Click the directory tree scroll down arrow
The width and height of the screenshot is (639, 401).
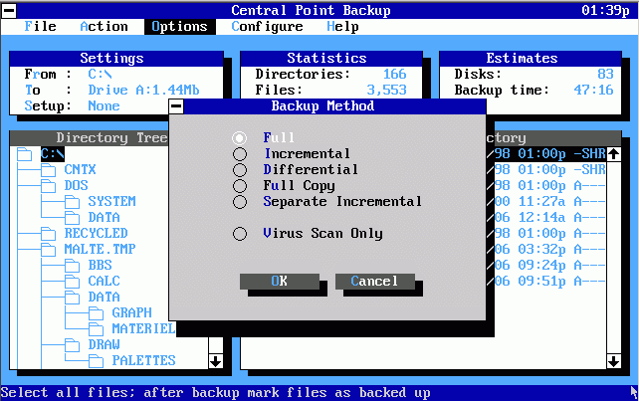(216, 361)
